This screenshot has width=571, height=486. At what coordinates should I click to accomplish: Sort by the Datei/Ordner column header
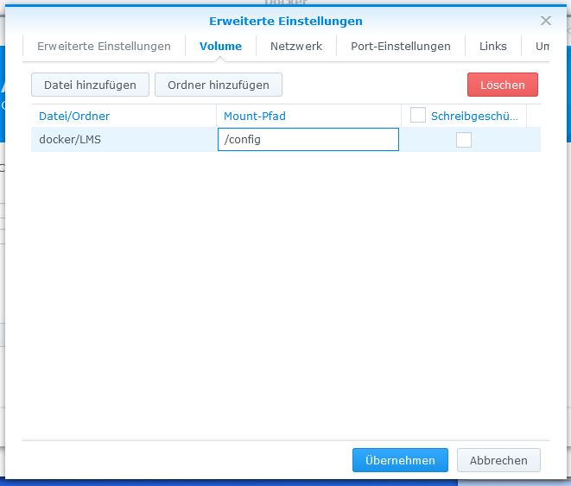(74, 116)
